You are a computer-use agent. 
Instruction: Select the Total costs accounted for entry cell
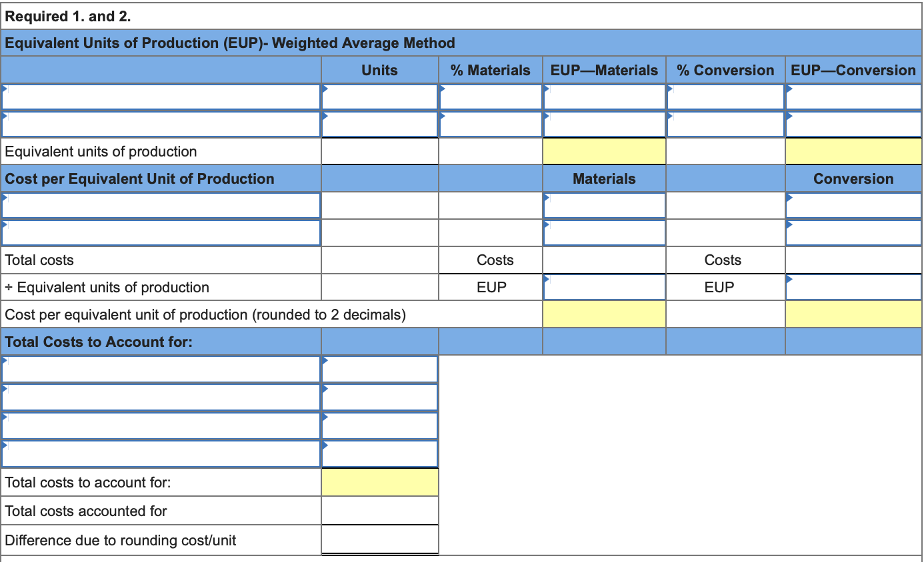coord(379,510)
